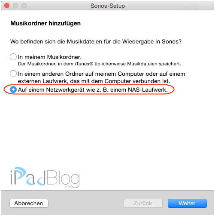
Task: Click the iTunes Musikordner description subtext
Action: pos(100,64)
